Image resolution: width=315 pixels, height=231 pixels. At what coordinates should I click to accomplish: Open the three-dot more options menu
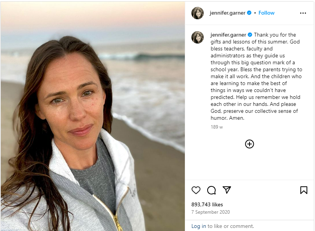coord(303,13)
